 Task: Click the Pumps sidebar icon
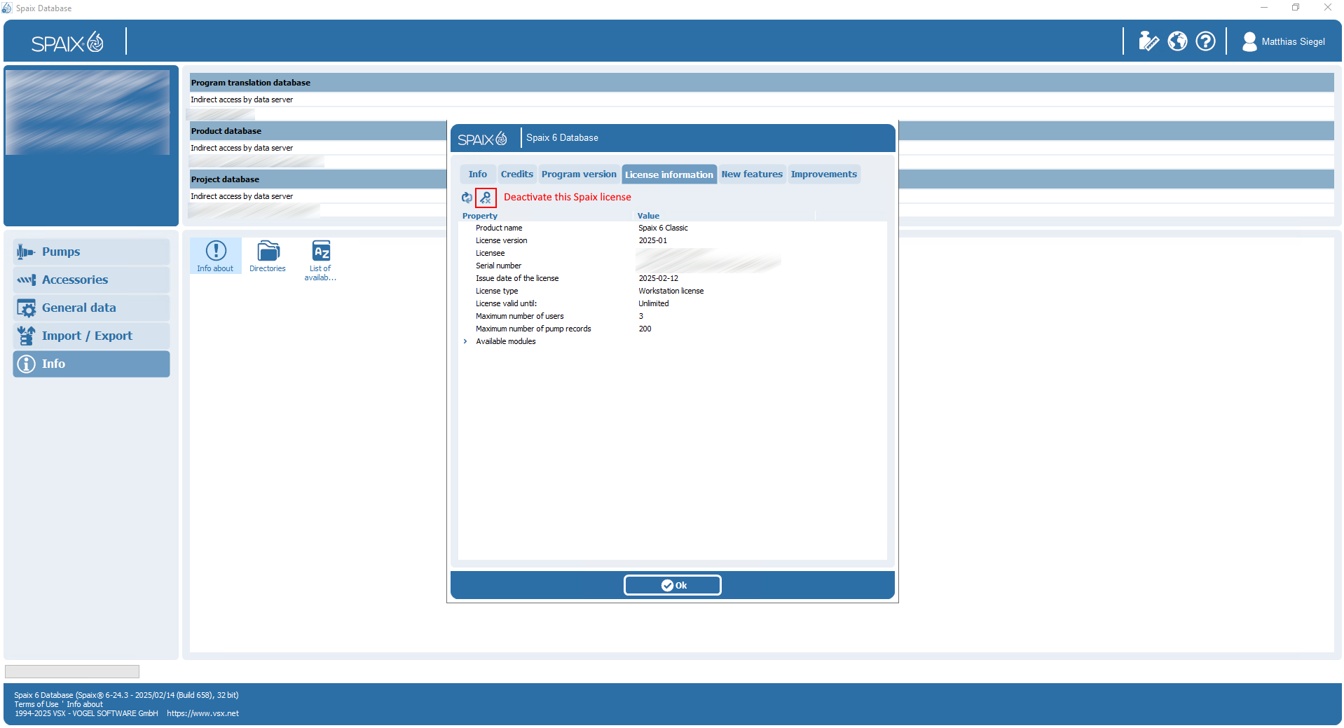tap(26, 252)
